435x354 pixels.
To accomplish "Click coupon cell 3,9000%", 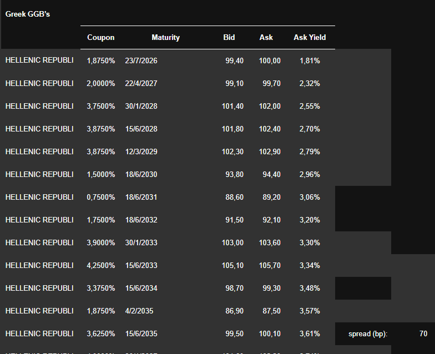I will tap(101, 243).
